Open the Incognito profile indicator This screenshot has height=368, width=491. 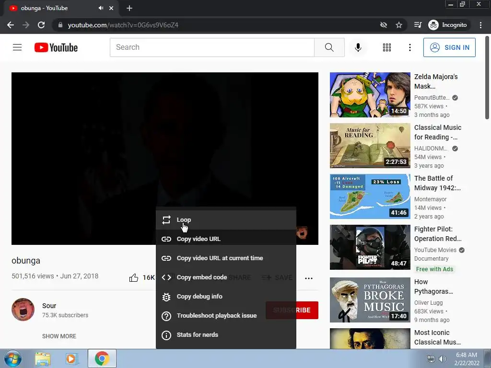click(x=448, y=25)
